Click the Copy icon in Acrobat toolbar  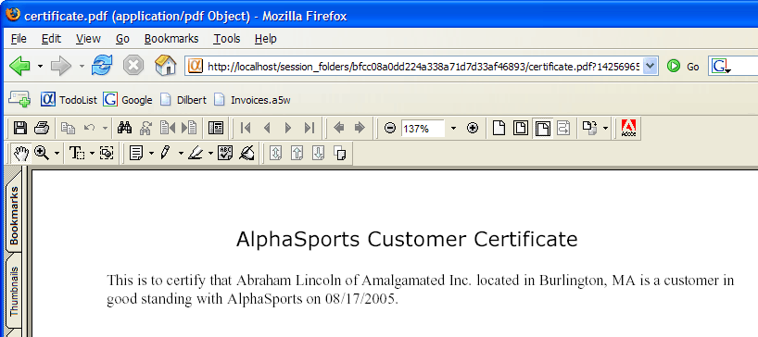[69, 128]
